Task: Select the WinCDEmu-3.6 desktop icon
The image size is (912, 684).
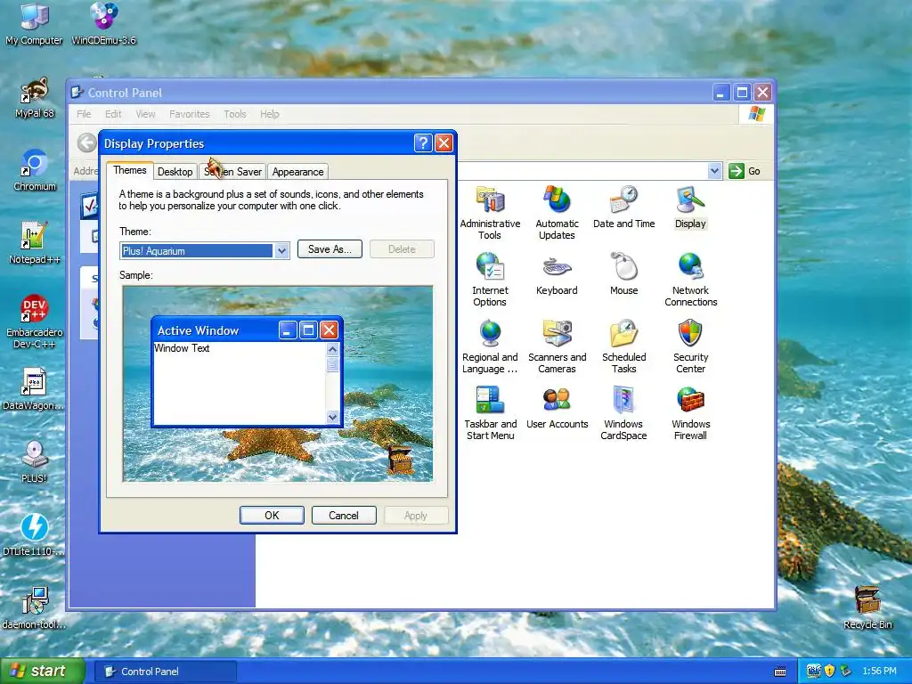Action: [103, 24]
